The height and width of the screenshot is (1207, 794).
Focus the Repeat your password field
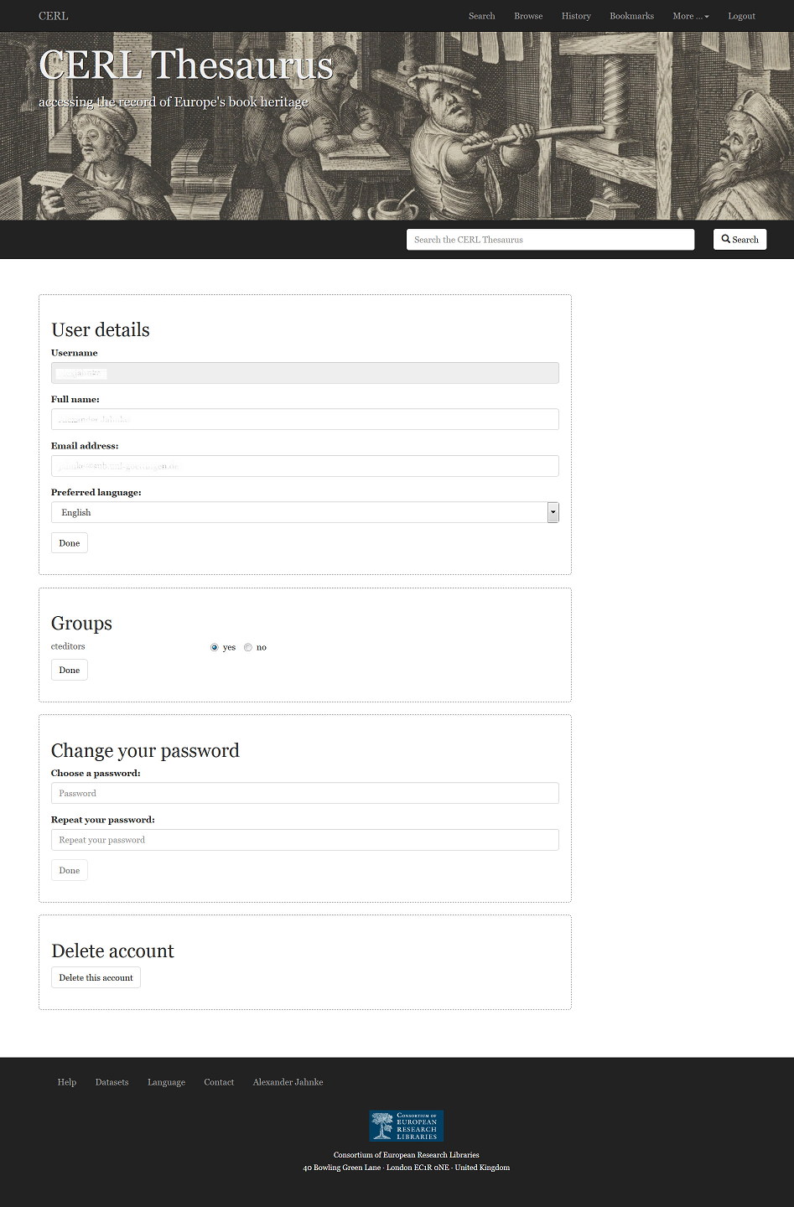pyautogui.click(x=304, y=840)
